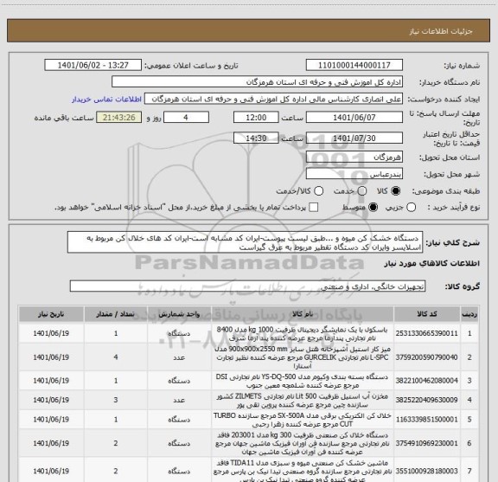Click the price validity date 1401/07/30
Image resolution: width=498 pixels, height=482 pixels.
tap(354, 138)
